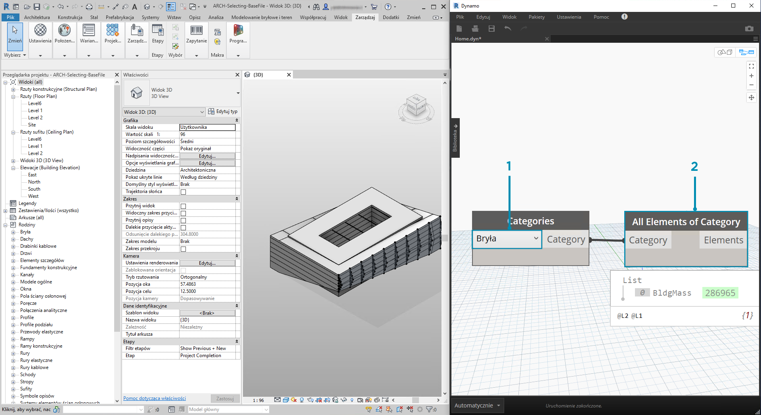761x415 pixels.
Task: Open Zapytanie query tool
Action: [x=197, y=34]
